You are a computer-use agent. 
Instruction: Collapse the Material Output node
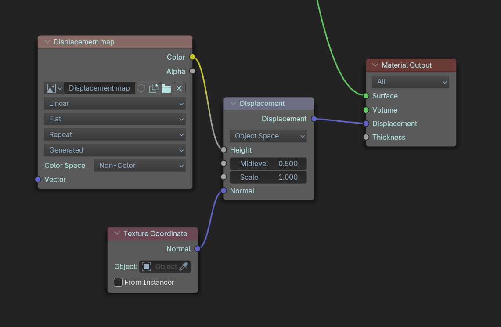point(375,65)
